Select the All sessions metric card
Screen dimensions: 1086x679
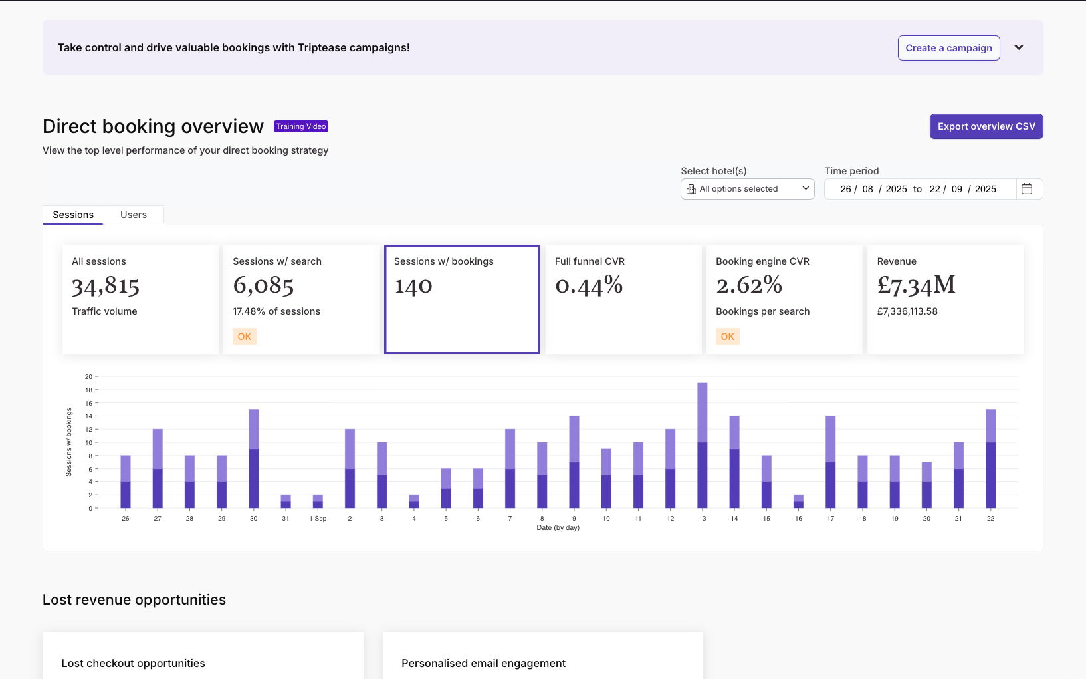[x=140, y=299]
